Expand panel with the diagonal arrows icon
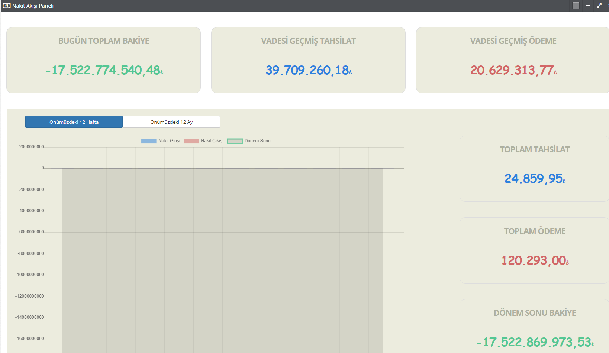The image size is (609, 353). (x=599, y=6)
